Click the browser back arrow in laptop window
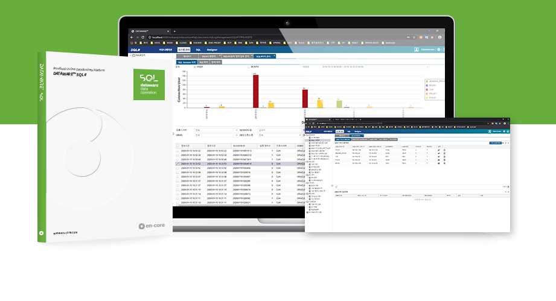The image size is (556, 301). [x=130, y=37]
